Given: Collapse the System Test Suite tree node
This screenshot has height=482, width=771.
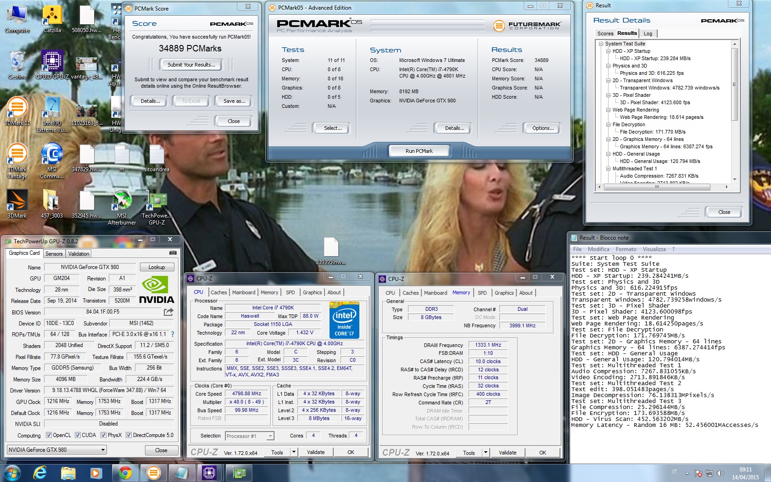Looking at the screenshot, I should [x=601, y=44].
